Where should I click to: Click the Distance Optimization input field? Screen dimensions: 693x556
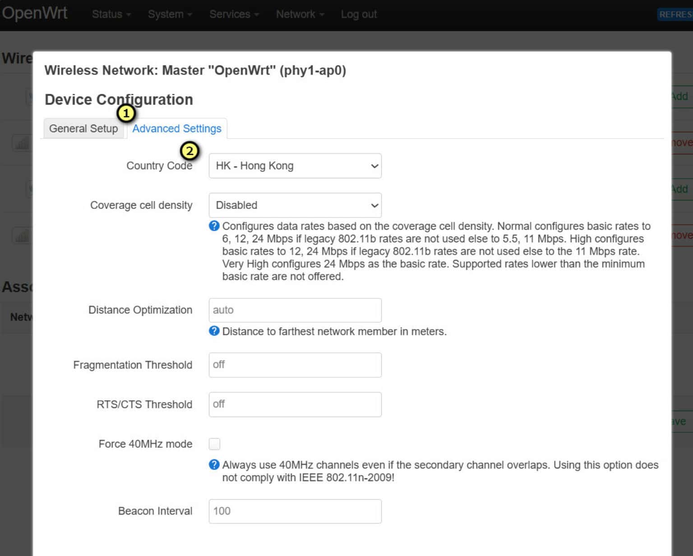[x=295, y=310]
